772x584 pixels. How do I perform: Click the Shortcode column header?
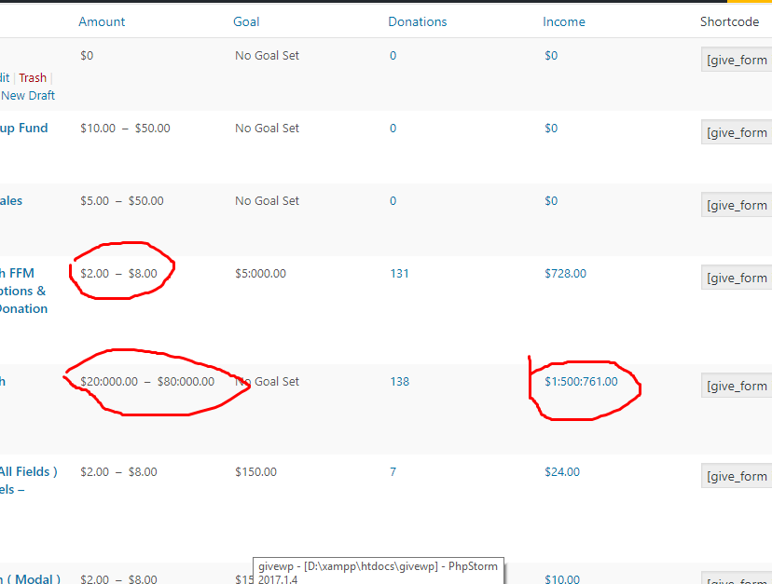(x=730, y=21)
